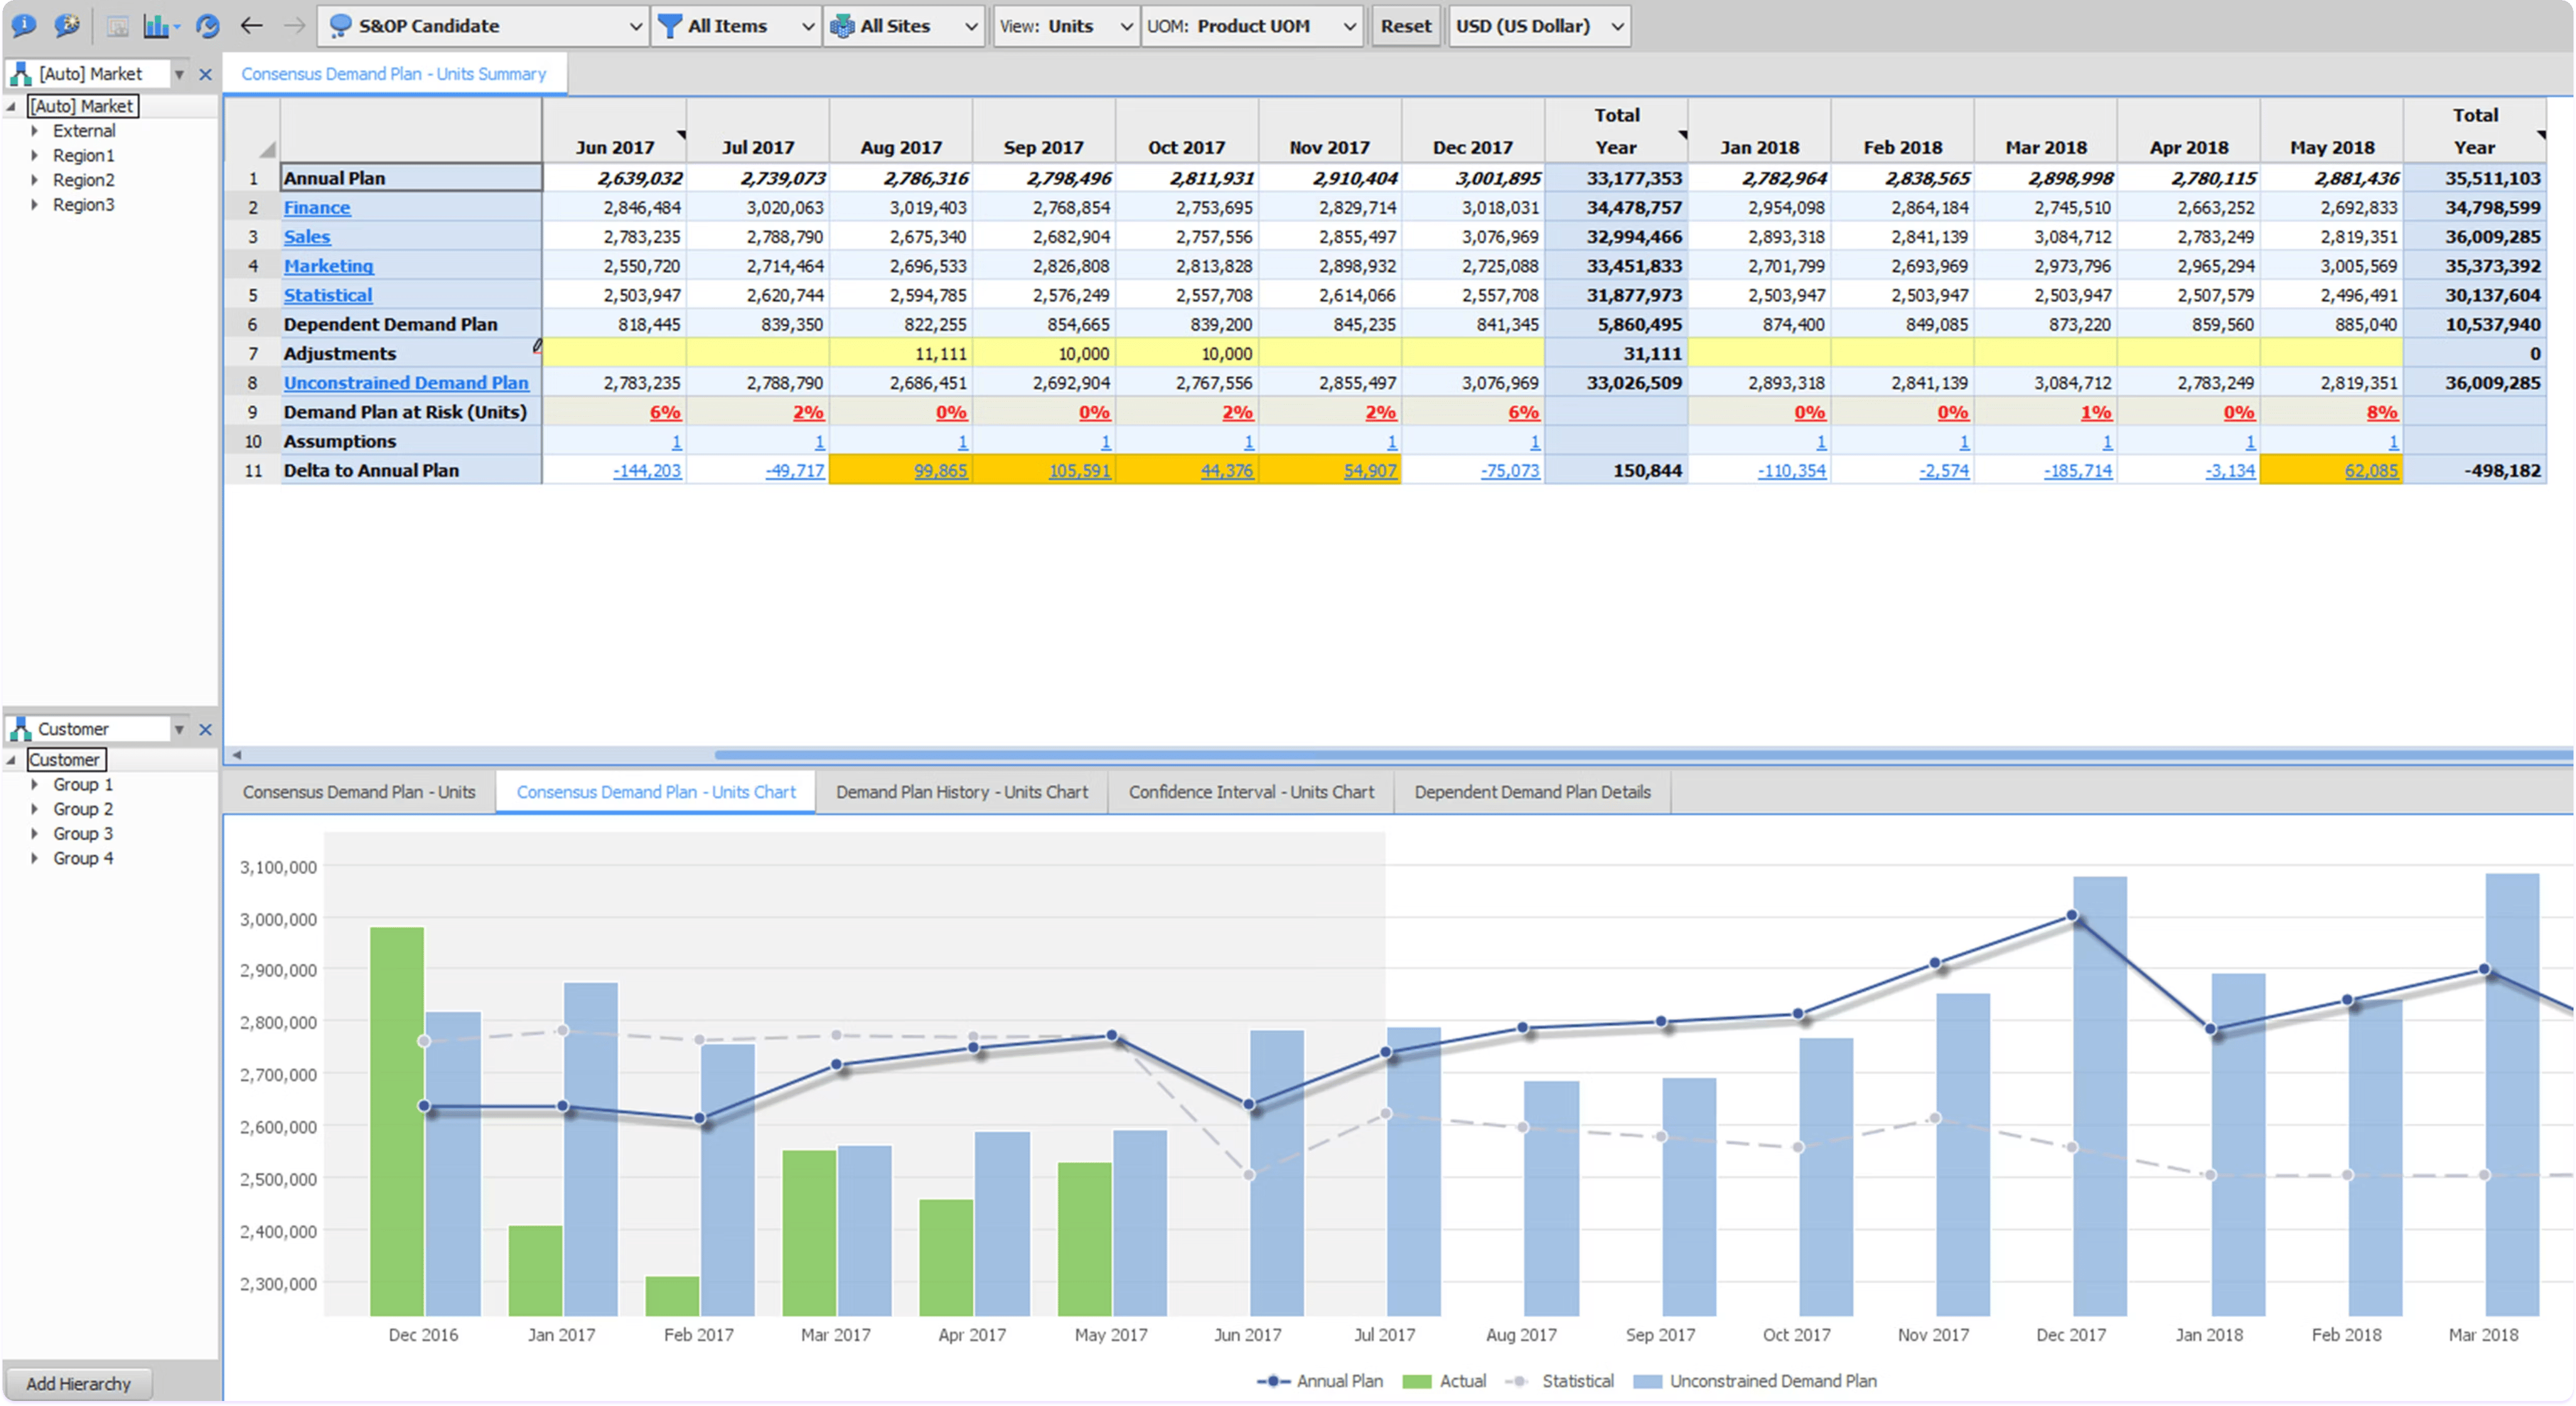Close the Customer hierarchy panel
This screenshot has height=1406, width=2576.
(x=205, y=730)
